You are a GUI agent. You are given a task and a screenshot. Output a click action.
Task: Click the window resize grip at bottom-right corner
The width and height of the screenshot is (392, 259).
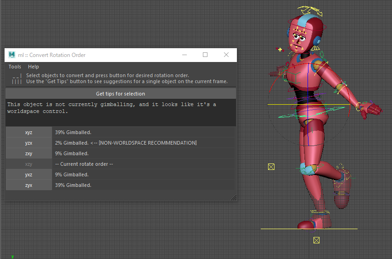point(234,198)
